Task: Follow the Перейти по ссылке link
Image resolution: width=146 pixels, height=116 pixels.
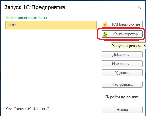Action: [x=122, y=97]
